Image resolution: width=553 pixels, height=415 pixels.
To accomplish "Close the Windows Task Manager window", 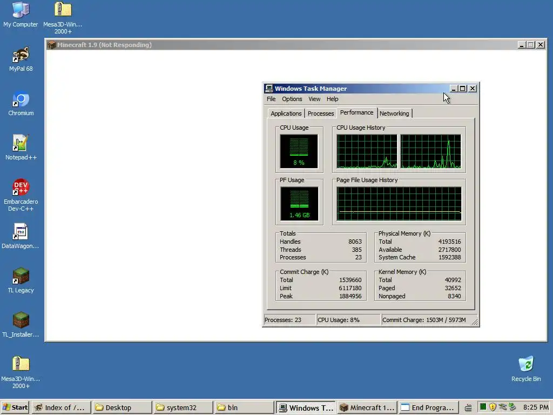I will click(473, 88).
